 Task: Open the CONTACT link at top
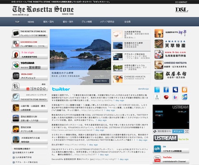[181, 2]
